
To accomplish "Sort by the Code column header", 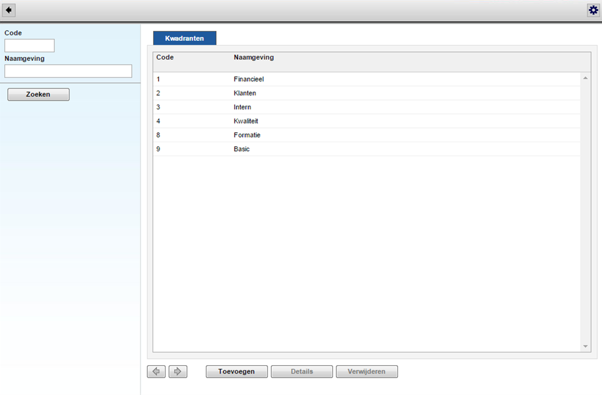I will (x=165, y=57).
